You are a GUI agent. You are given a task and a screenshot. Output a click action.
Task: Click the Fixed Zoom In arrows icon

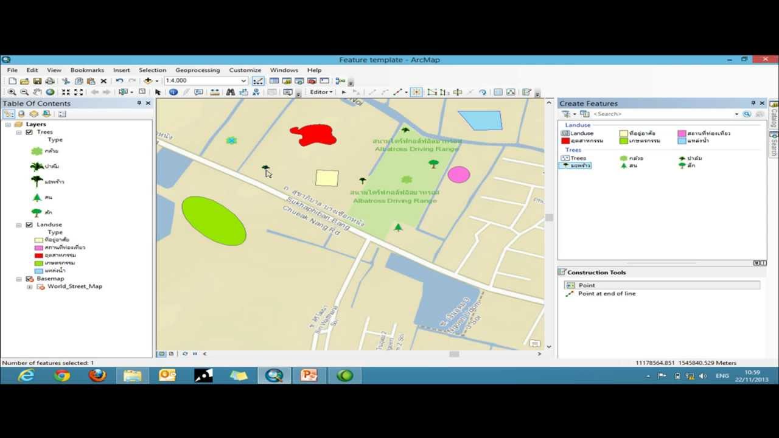pos(66,92)
